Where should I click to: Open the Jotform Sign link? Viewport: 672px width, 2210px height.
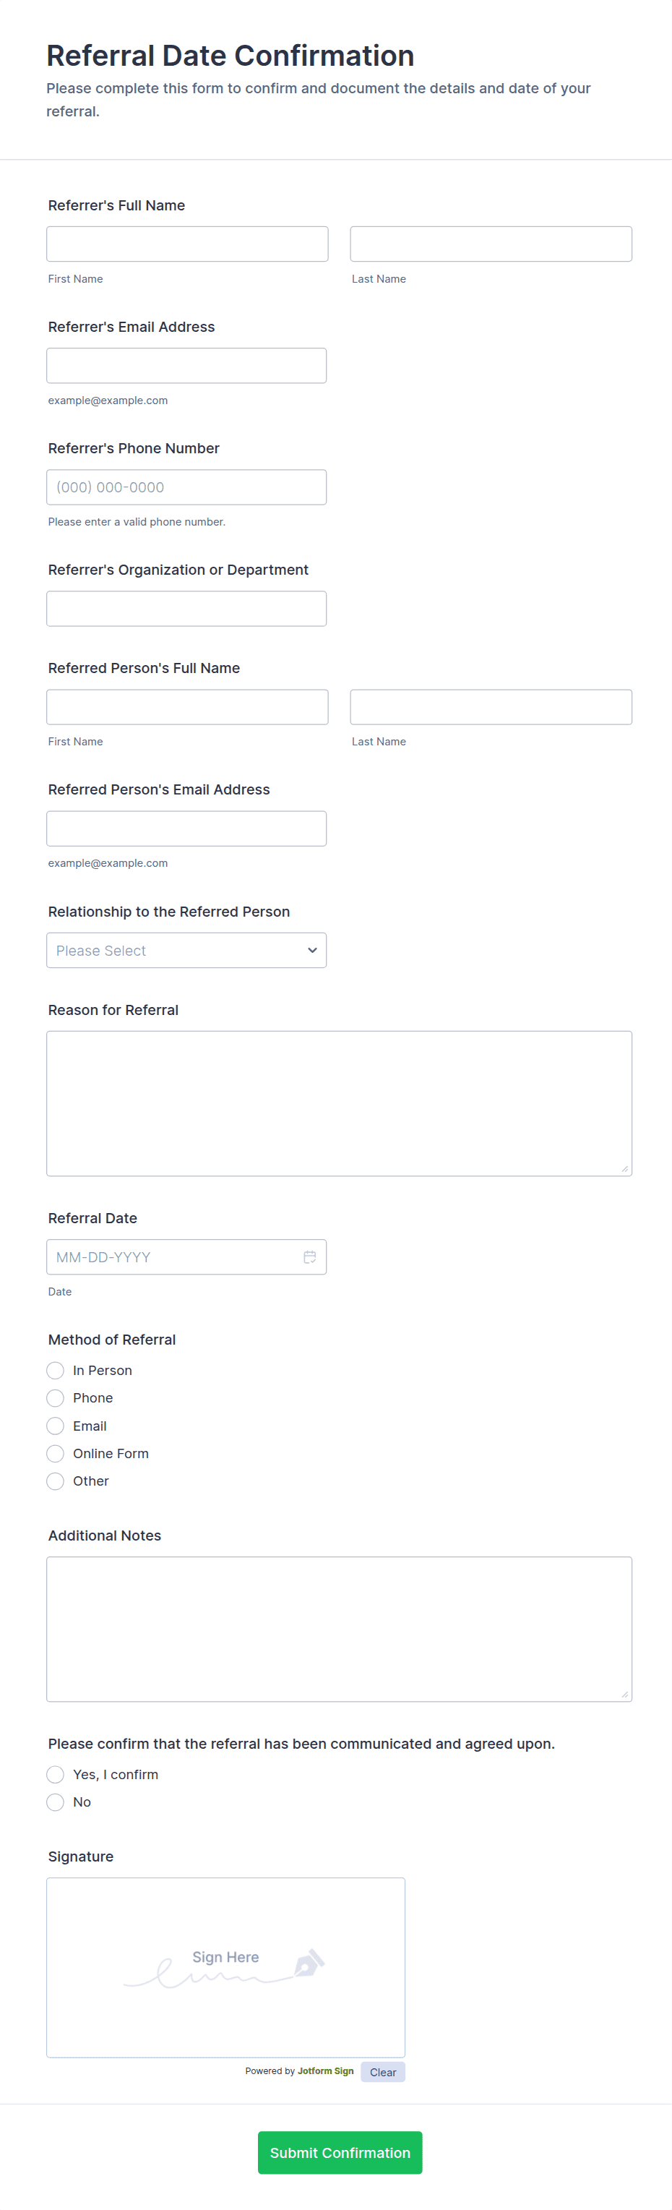pos(325,2071)
